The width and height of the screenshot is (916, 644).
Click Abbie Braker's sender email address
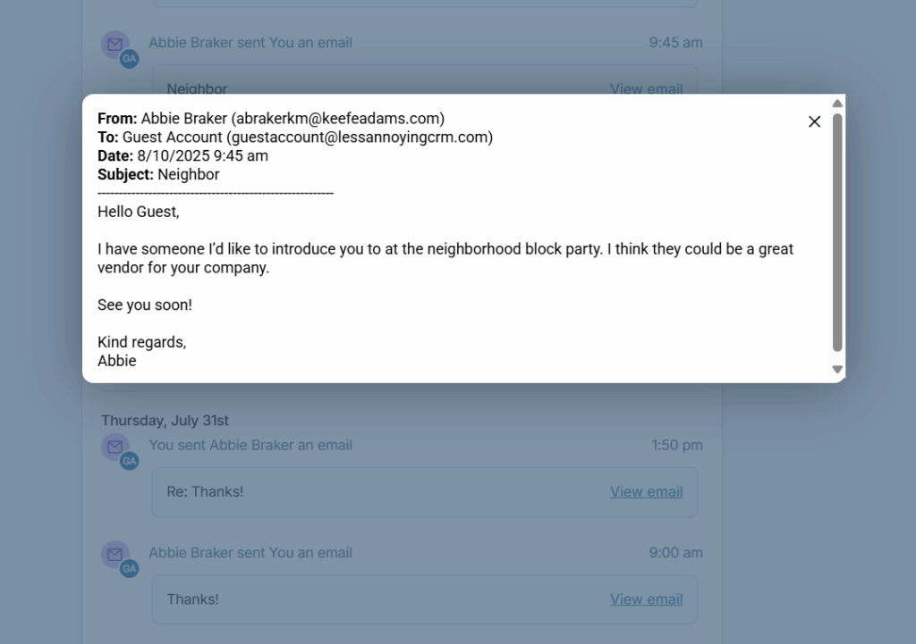click(x=337, y=118)
